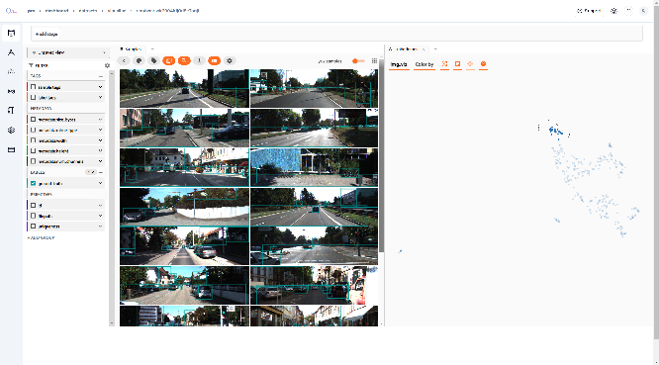Enable the id primitive checkbox

point(34,206)
